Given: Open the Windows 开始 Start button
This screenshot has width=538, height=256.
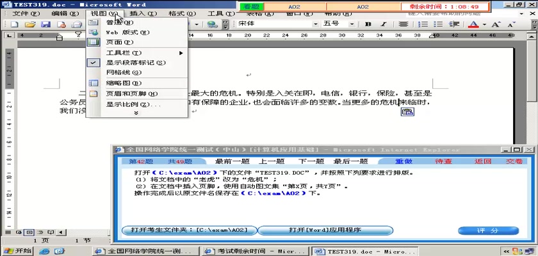Looking at the screenshot, I should [17, 251].
